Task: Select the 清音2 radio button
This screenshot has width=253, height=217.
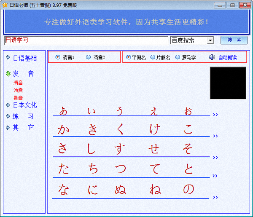Action: (88, 57)
